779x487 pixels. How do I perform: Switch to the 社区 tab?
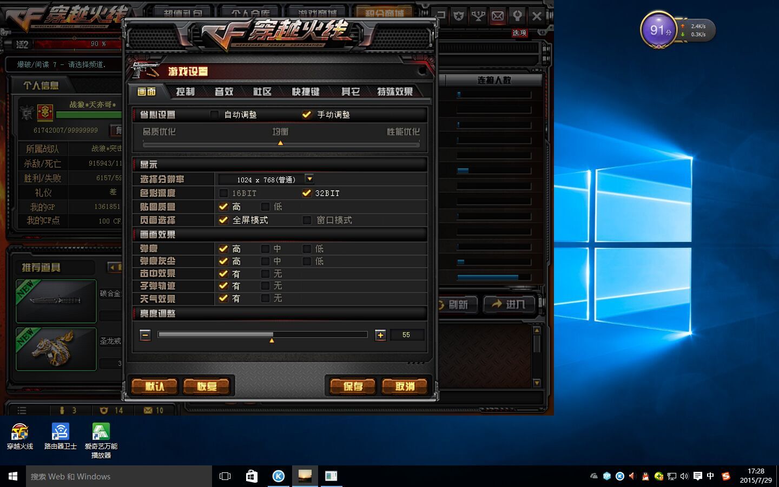click(262, 91)
